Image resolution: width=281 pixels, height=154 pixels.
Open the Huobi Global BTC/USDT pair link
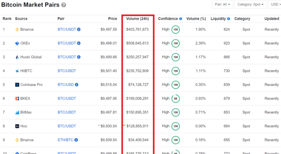point(67,57)
